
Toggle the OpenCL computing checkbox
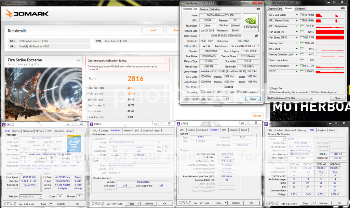point(202,92)
